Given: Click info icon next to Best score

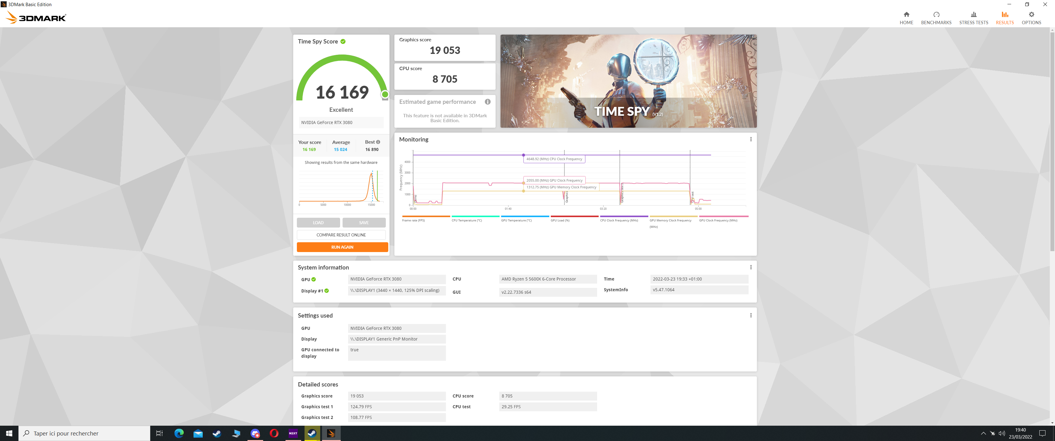Looking at the screenshot, I should point(378,142).
